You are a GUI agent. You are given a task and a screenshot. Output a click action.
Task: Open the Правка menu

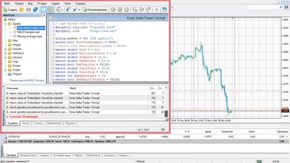pos(19,3)
